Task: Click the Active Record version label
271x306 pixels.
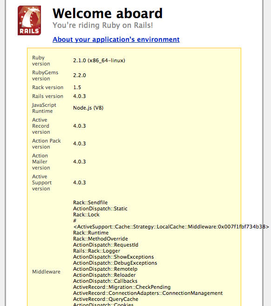Action: 41,126
